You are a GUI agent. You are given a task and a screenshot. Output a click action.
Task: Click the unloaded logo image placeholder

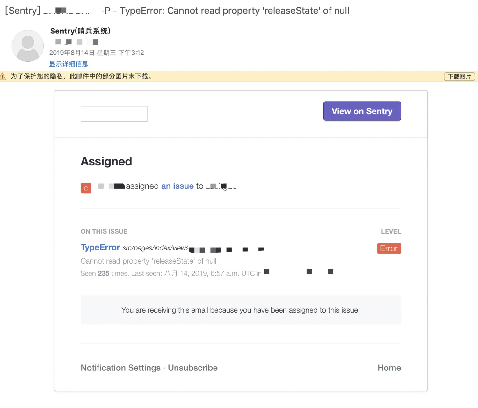pos(114,114)
